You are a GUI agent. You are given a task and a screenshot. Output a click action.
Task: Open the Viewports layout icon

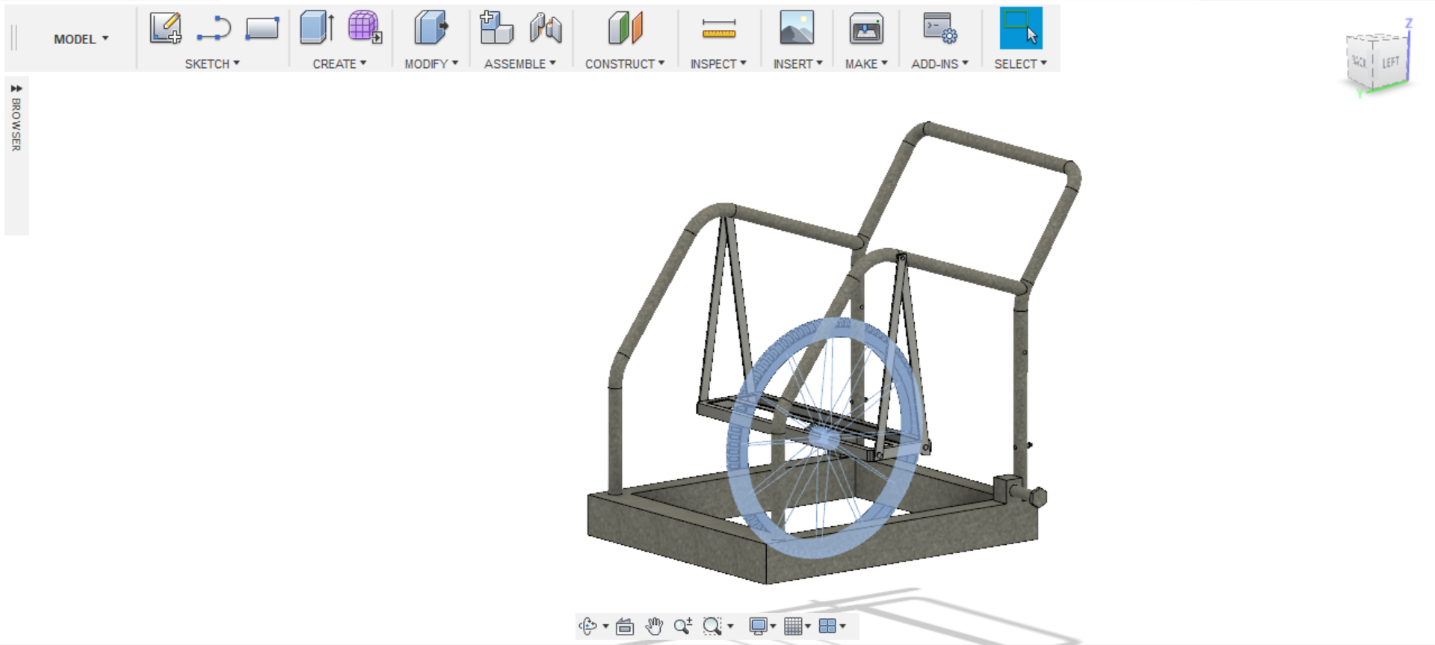pos(827,626)
